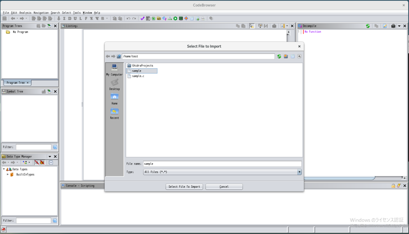409x234 pixels.
Task: Cancel the import file dialog
Action: point(224,186)
